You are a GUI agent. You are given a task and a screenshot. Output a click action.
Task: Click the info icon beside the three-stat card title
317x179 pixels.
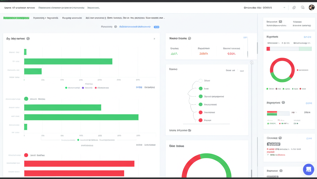[189, 39]
